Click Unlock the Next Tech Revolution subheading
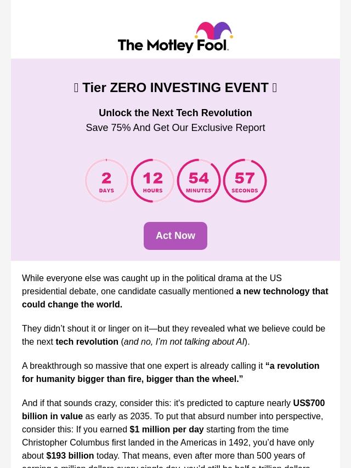 (x=175, y=113)
